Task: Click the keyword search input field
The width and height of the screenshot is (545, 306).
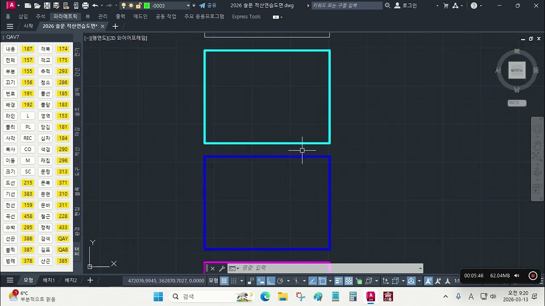Action: (346, 6)
